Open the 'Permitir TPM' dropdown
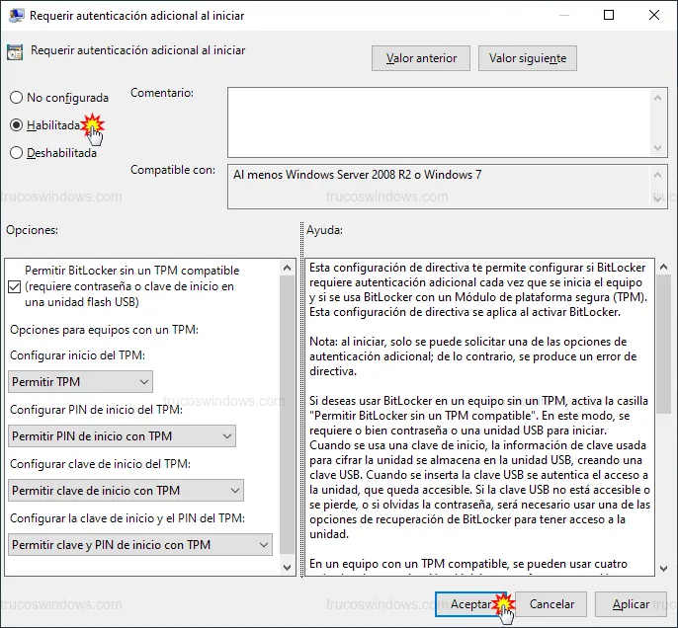Screen dimensions: 678x628 80,381
